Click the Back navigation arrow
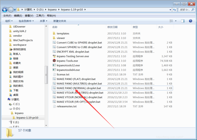197x140 pixels. (5, 10)
